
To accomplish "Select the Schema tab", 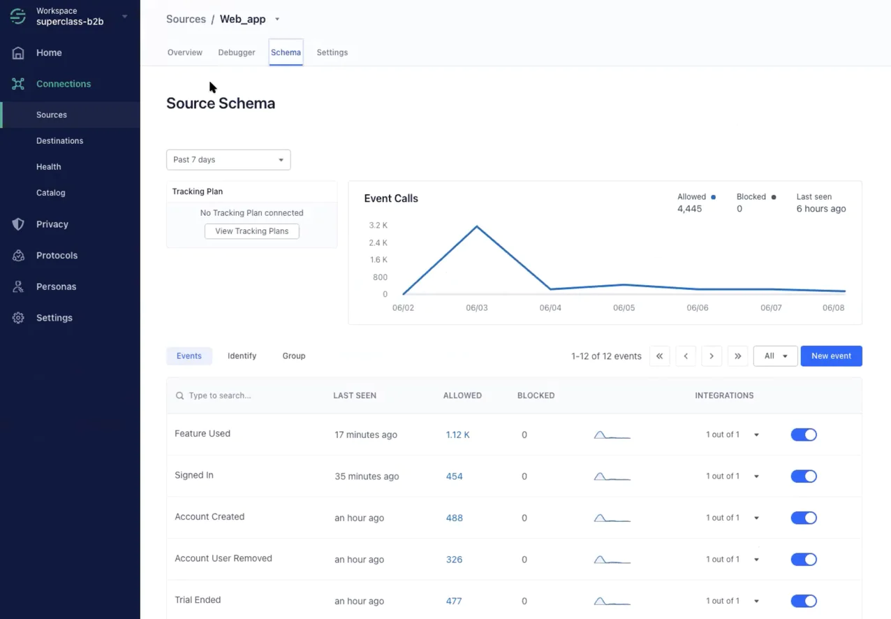I will (x=286, y=52).
